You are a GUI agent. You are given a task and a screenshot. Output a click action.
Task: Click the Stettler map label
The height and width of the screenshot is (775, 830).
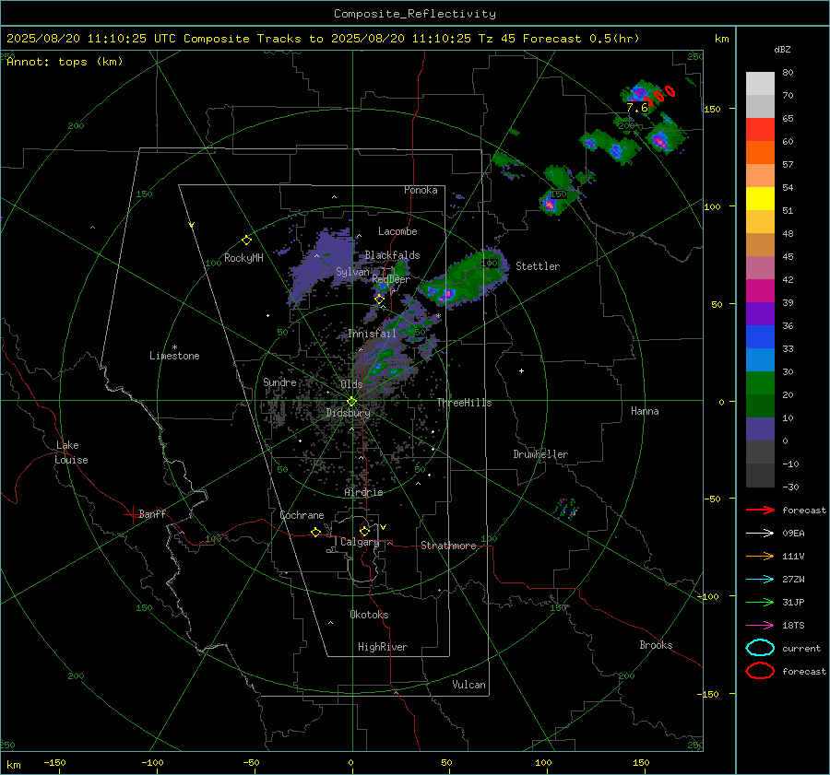[538, 266]
